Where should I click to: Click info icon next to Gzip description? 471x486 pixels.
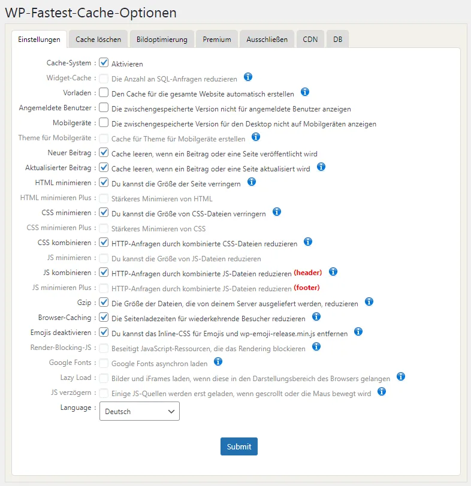tap(369, 301)
